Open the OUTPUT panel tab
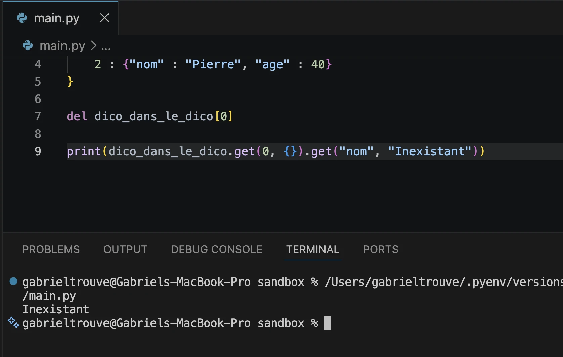Screen dimensions: 563x357 coord(125,249)
